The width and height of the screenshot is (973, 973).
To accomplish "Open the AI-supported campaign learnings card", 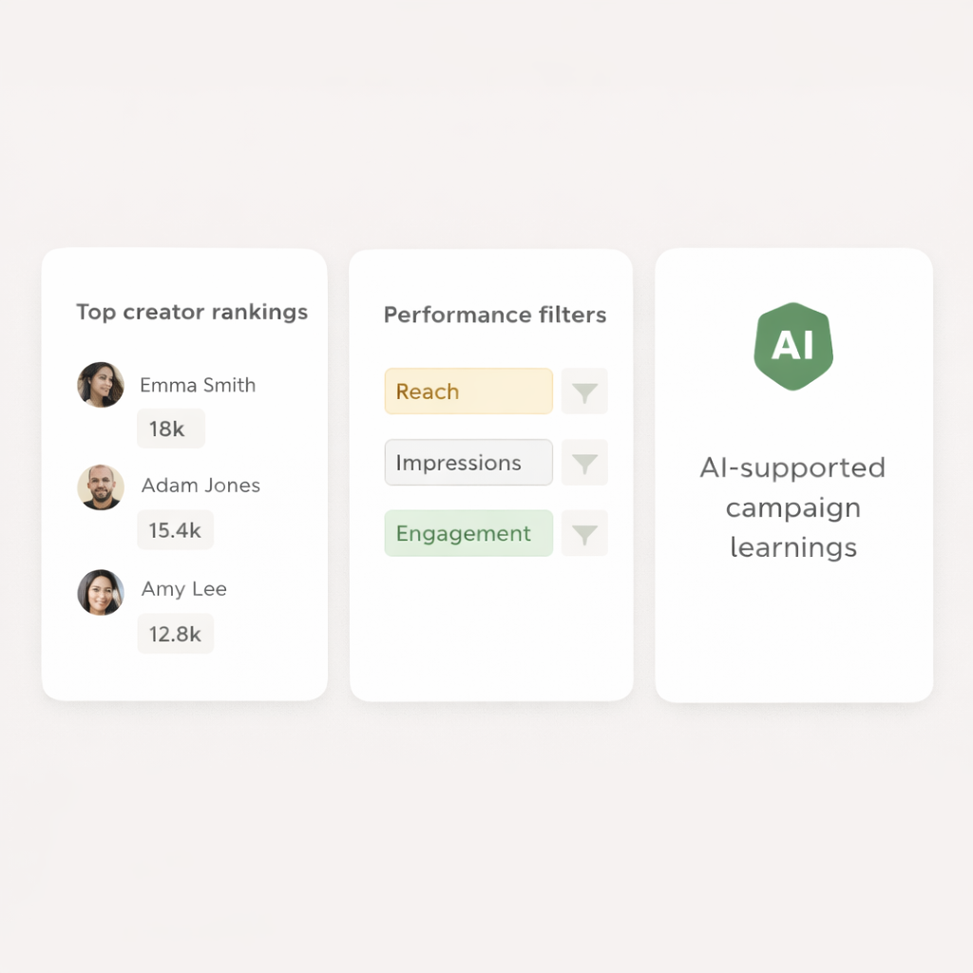I will coord(793,627).
